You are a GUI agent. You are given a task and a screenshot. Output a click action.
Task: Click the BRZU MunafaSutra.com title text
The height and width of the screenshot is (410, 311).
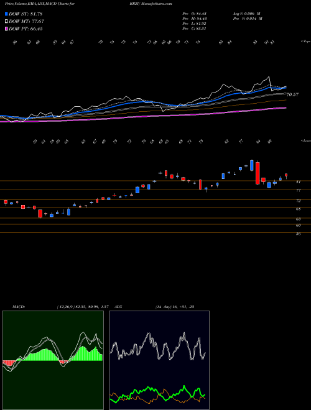pyautogui.click(x=151, y=4)
